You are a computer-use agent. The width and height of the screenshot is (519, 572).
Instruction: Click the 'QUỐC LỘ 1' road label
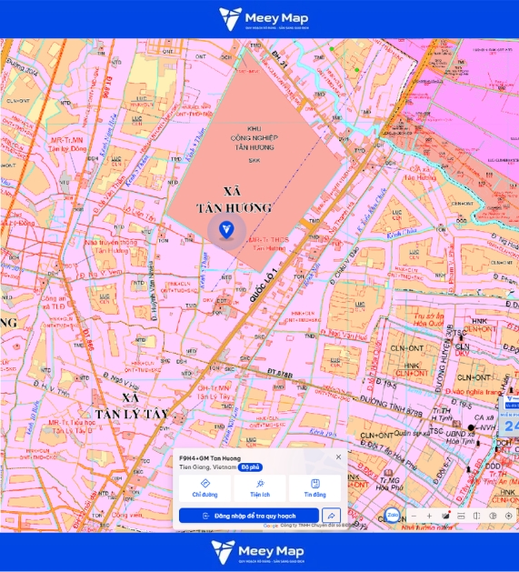point(264,285)
